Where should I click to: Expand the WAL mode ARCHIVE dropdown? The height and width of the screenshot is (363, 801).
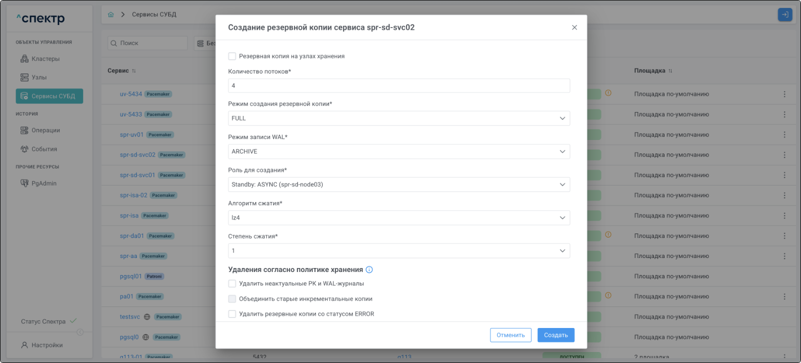(x=398, y=151)
